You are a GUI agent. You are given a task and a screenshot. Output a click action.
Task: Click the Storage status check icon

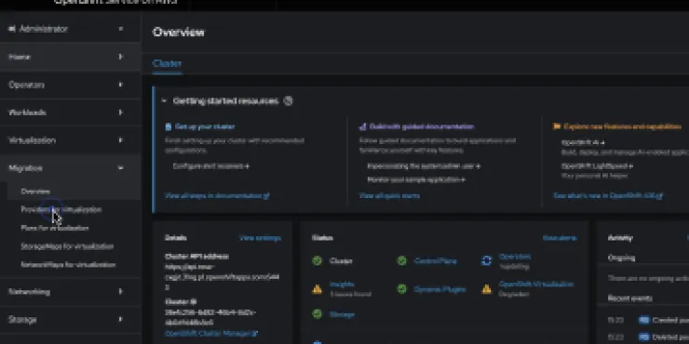click(317, 314)
